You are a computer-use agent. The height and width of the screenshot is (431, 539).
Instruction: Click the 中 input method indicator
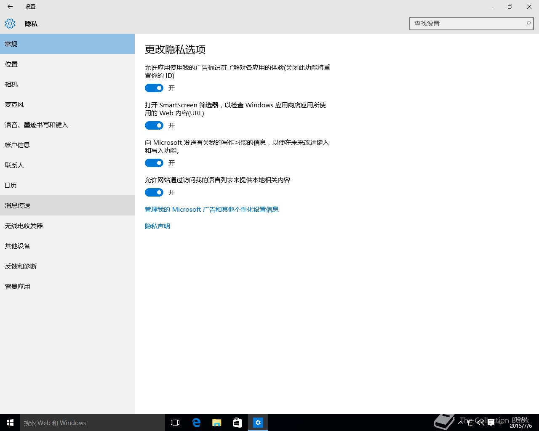501,423
